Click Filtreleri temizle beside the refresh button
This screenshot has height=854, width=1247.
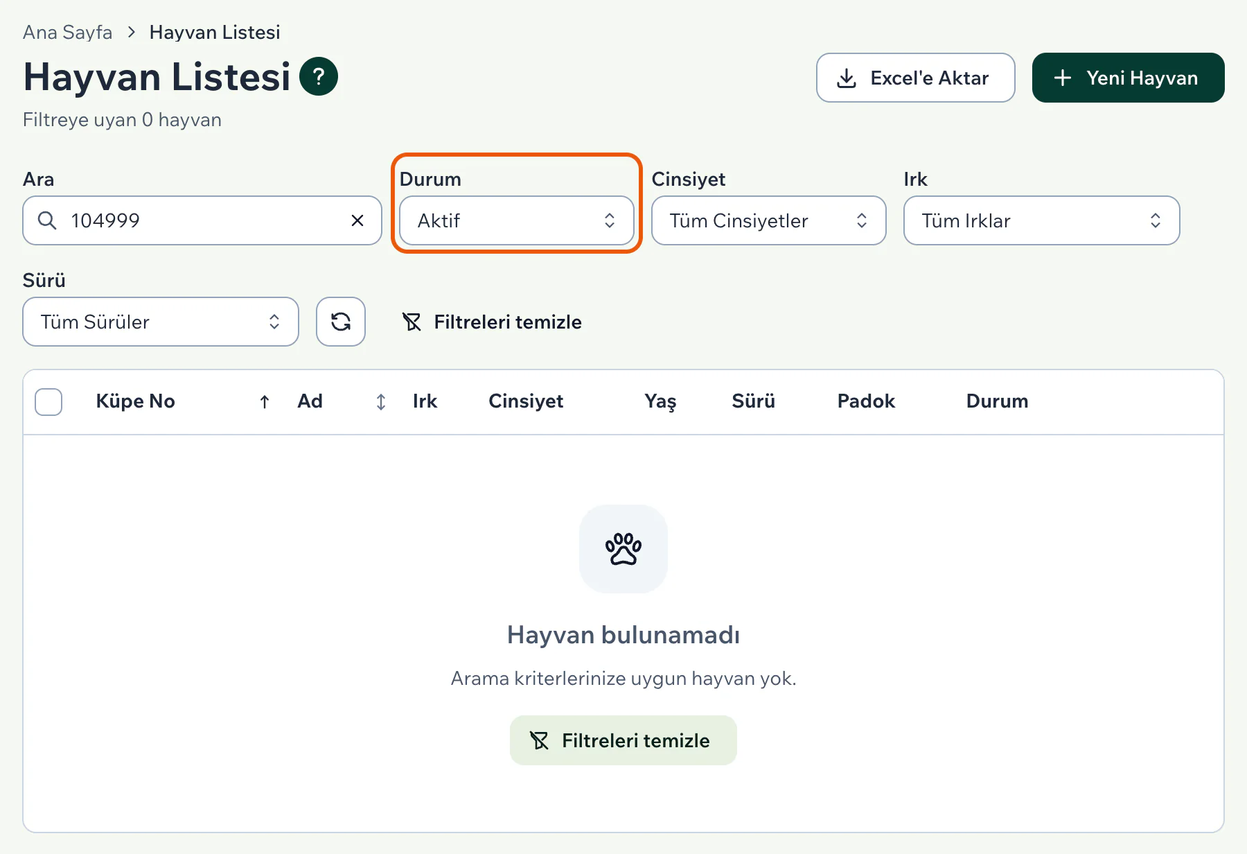pos(492,322)
